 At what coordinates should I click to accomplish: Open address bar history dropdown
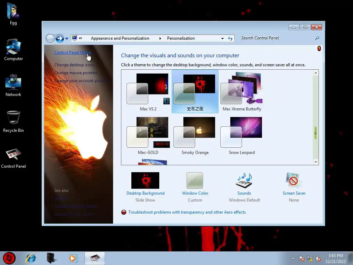pos(222,39)
